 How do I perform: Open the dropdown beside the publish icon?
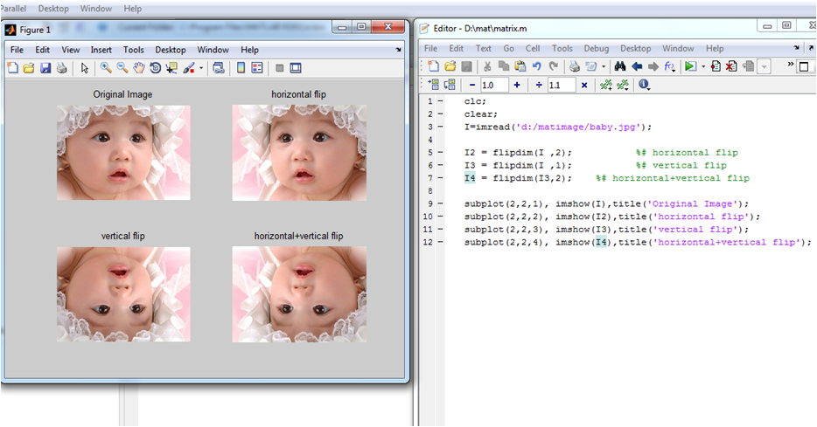[x=604, y=66]
